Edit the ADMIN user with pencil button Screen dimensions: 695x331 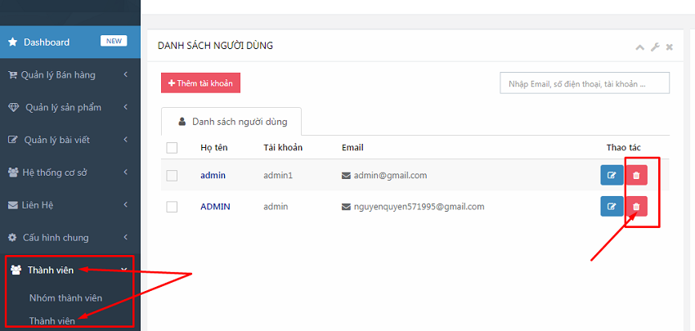point(612,207)
